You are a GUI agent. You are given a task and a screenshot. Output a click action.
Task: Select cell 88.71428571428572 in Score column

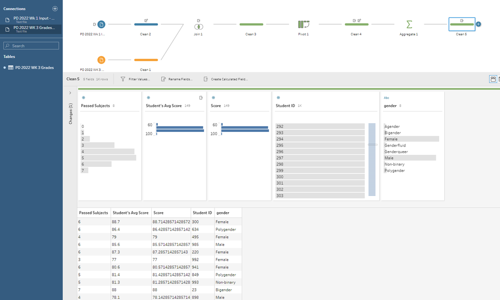pyautogui.click(x=171, y=222)
